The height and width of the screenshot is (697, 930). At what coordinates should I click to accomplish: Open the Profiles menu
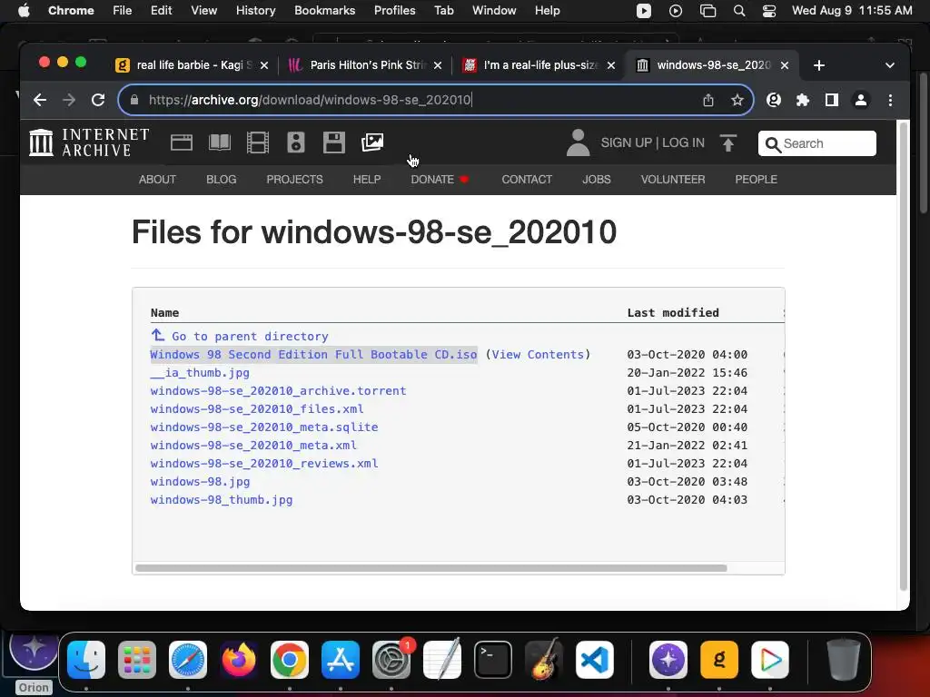394,11
